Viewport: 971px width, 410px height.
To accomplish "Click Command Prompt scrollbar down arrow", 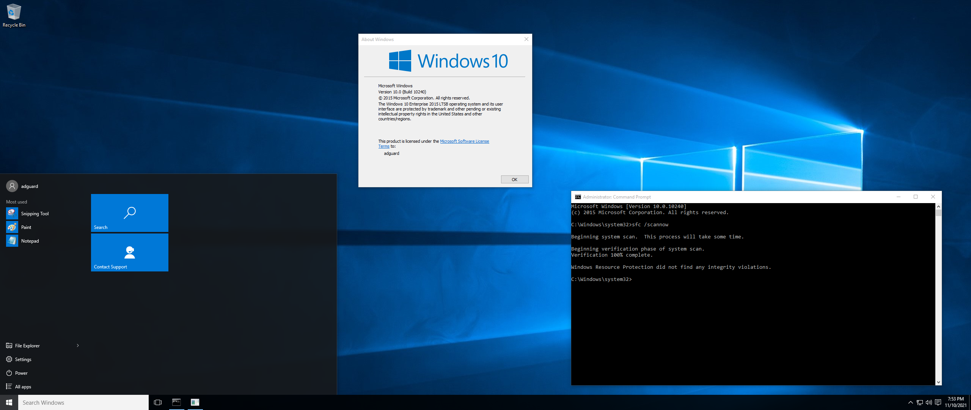I will coord(939,382).
